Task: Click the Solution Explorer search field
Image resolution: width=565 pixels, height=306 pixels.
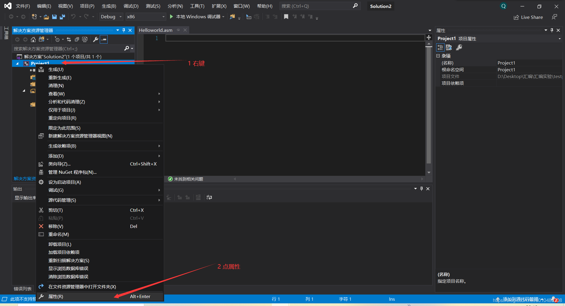Action: click(69, 49)
